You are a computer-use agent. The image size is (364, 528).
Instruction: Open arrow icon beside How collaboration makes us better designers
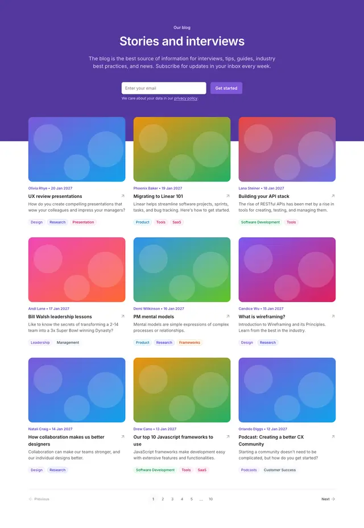point(123,436)
